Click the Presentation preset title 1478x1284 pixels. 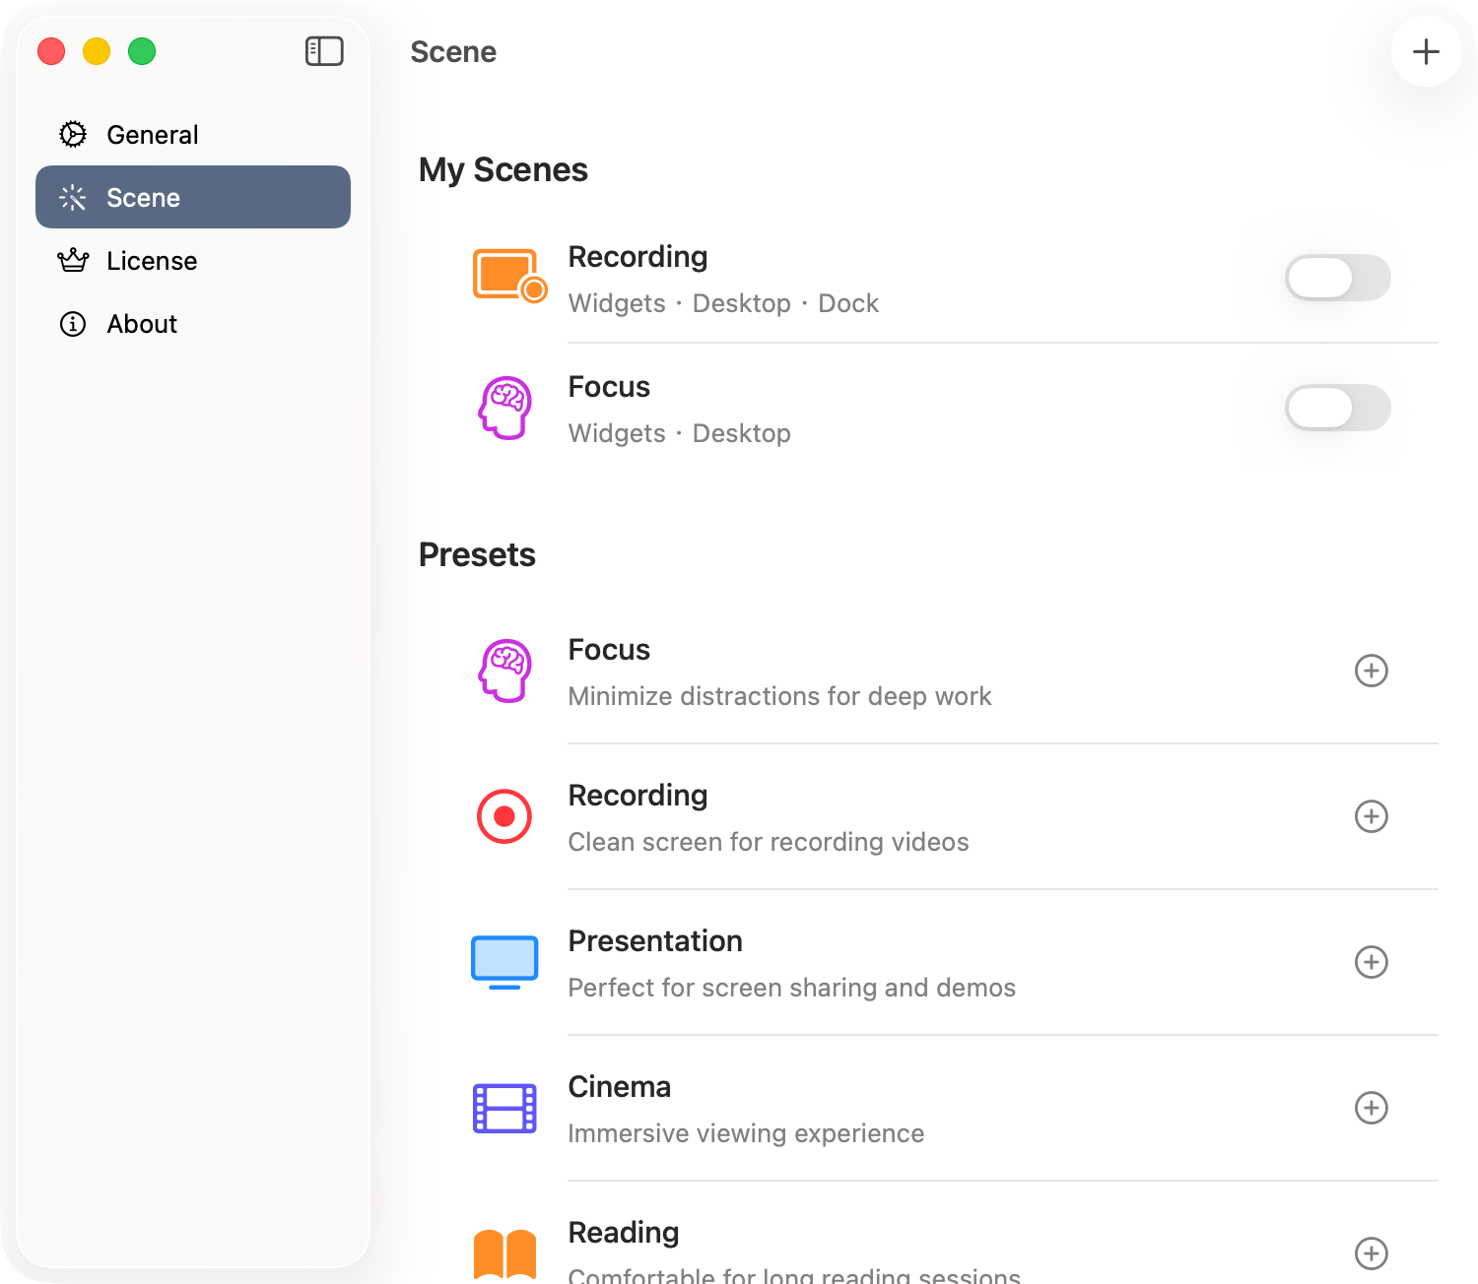click(655, 941)
